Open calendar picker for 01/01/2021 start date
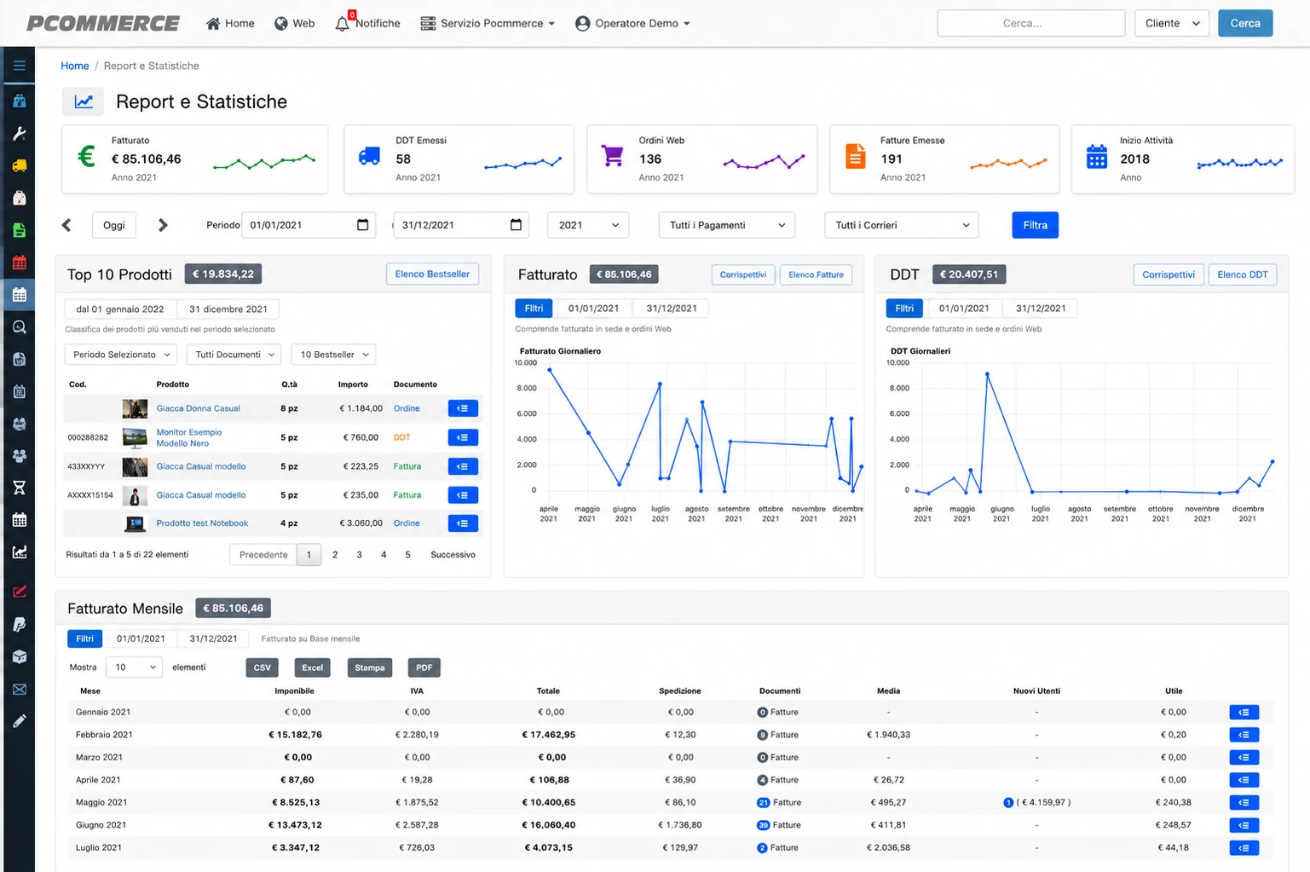 [362, 225]
